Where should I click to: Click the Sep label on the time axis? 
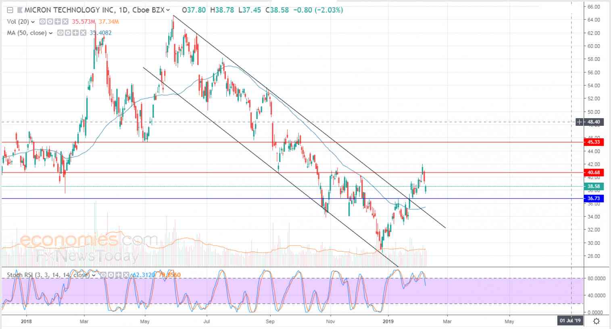click(x=271, y=321)
